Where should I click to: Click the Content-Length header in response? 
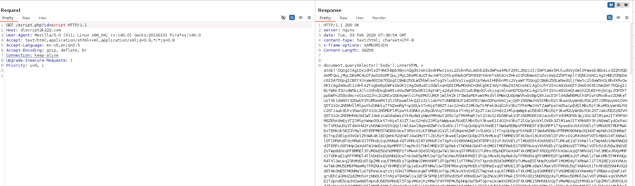pyautogui.click(x=348, y=50)
